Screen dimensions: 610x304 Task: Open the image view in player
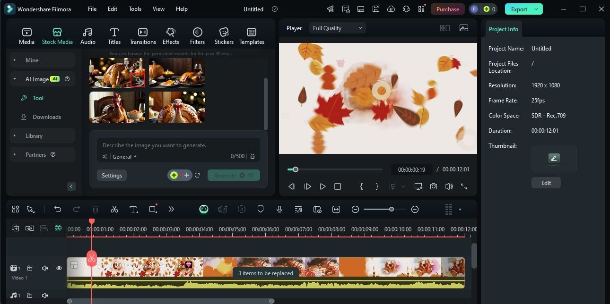click(x=464, y=28)
